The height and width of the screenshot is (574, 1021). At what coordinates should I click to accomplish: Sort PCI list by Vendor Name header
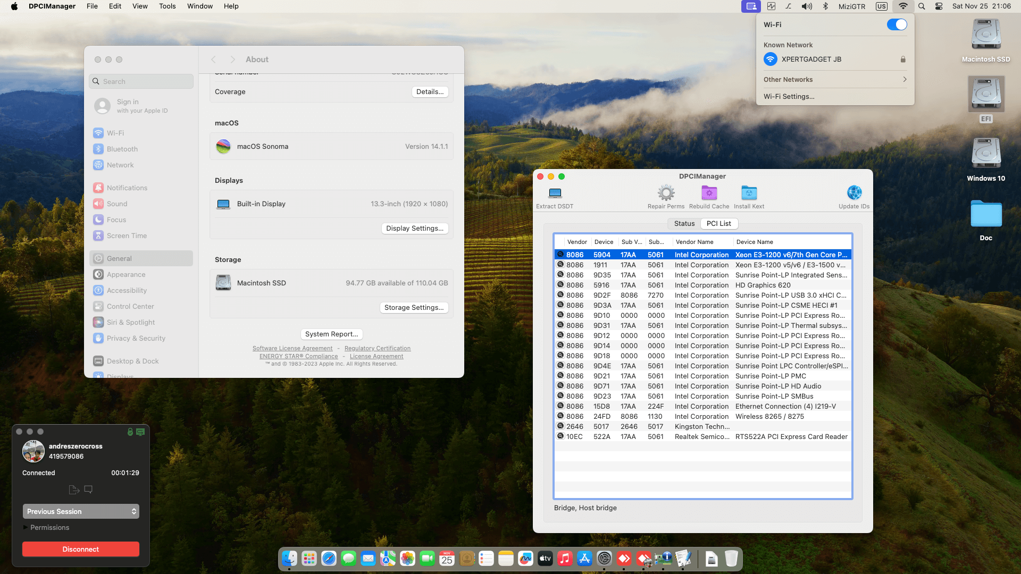point(702,242)
